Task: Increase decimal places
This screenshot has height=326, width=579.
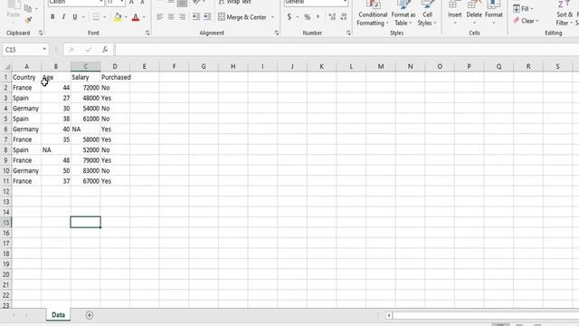Action: click(x=332, y=17)
